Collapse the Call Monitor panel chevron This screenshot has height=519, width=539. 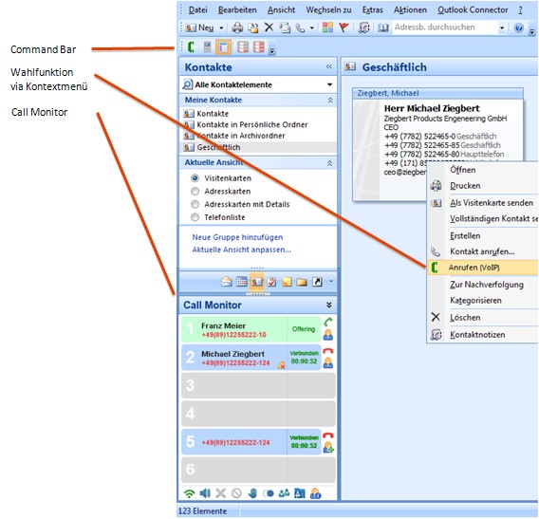pyautogui.click(x=329, y=305)
